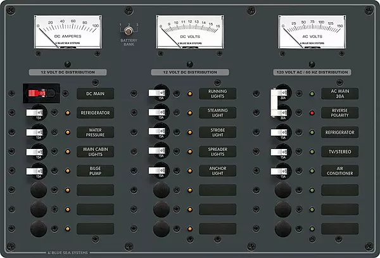The image size is (380, 258).
Task: Turn the Battery Bank selector switch
Action: point(128,30)
